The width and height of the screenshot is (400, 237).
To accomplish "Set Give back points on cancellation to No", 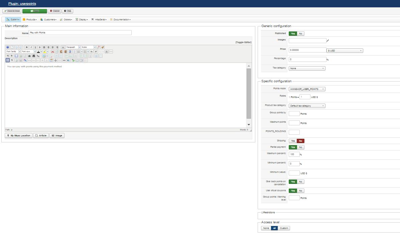I will coord(300,182).
